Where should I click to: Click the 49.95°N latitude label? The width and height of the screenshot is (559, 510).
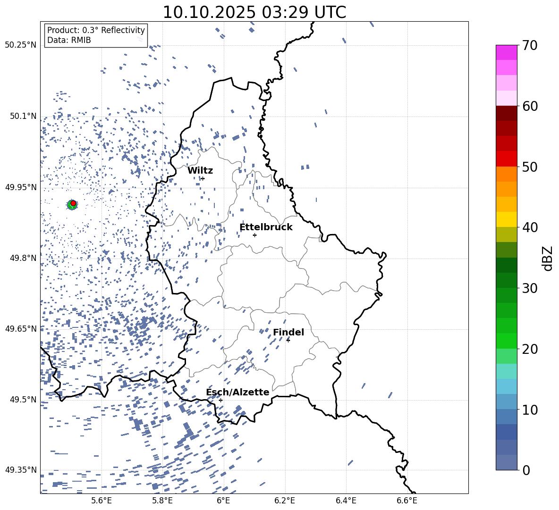[x=21, y=187]
